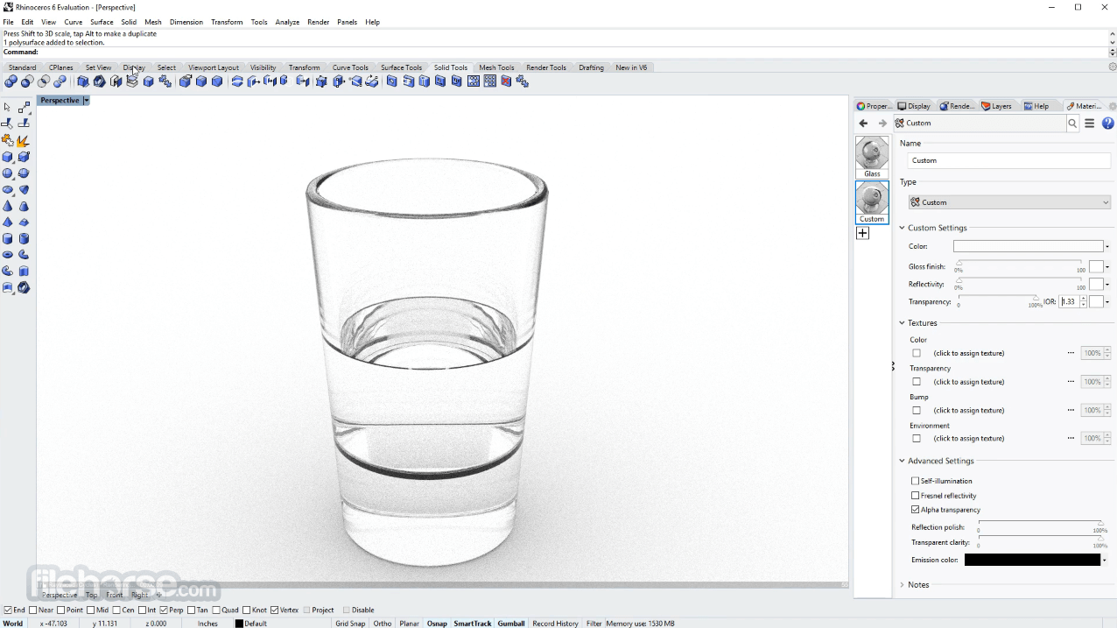Toggle the Perp osnap checkbox

(164, 610)
